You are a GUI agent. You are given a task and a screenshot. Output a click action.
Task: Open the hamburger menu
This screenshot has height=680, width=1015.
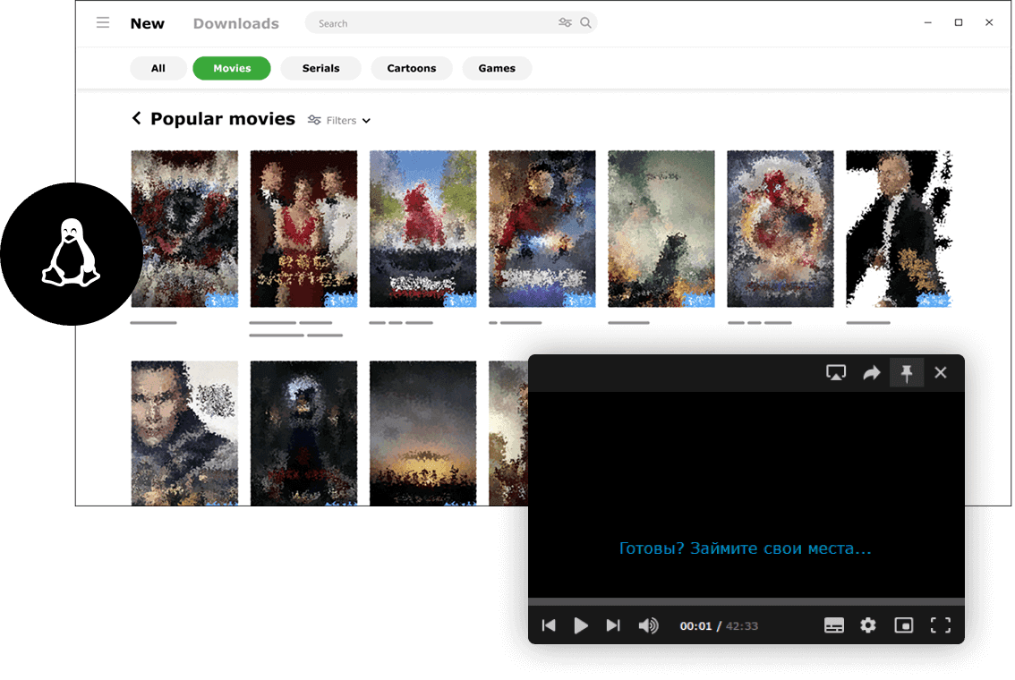click(x=103, y=23)
